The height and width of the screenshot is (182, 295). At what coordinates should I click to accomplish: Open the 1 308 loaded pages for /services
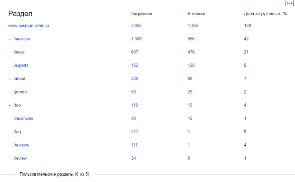click(136, 39)
